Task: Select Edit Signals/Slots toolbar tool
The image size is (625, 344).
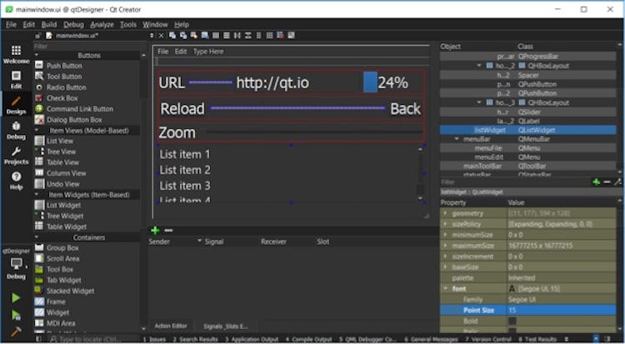Action: click(x=183, y=36)
